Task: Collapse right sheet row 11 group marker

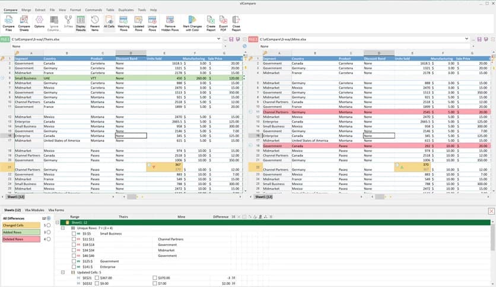Action: tap(250, 111)
